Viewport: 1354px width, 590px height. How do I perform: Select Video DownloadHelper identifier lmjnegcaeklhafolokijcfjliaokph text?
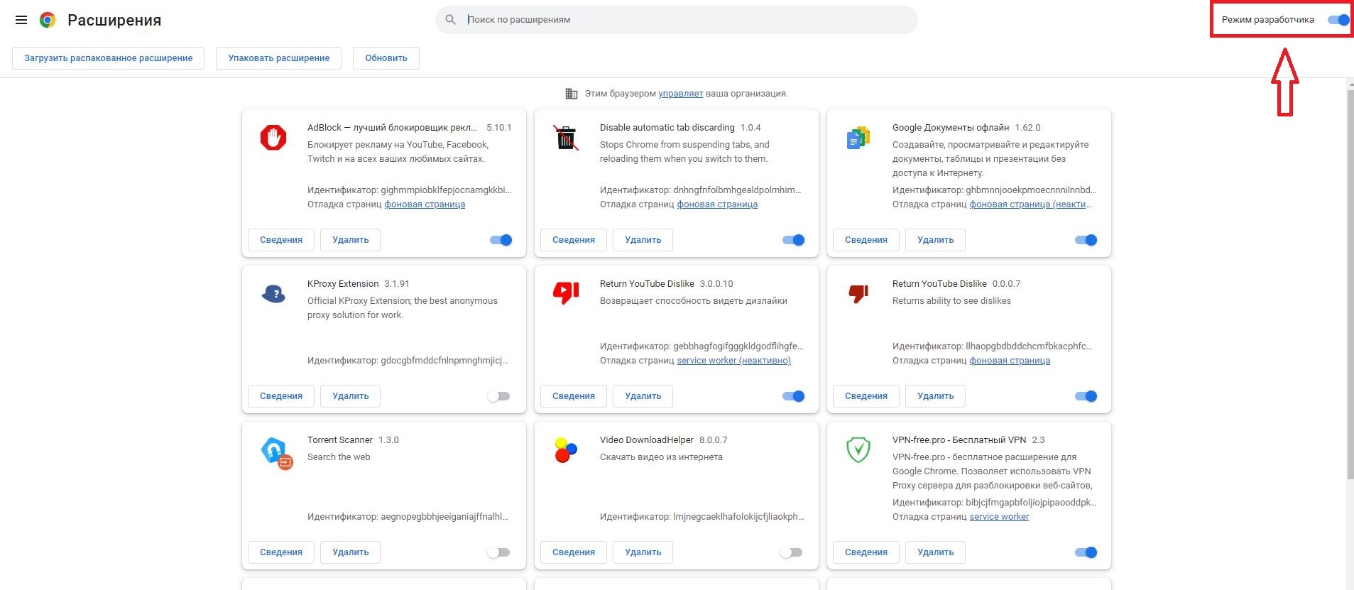pyautogui.click(x=738, y=517)
